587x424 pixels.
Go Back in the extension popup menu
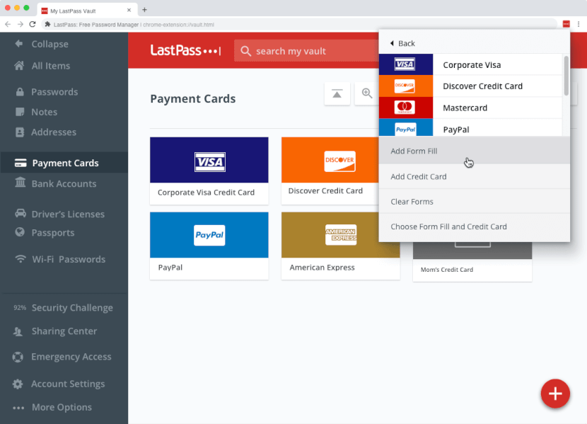coord(402,43)
